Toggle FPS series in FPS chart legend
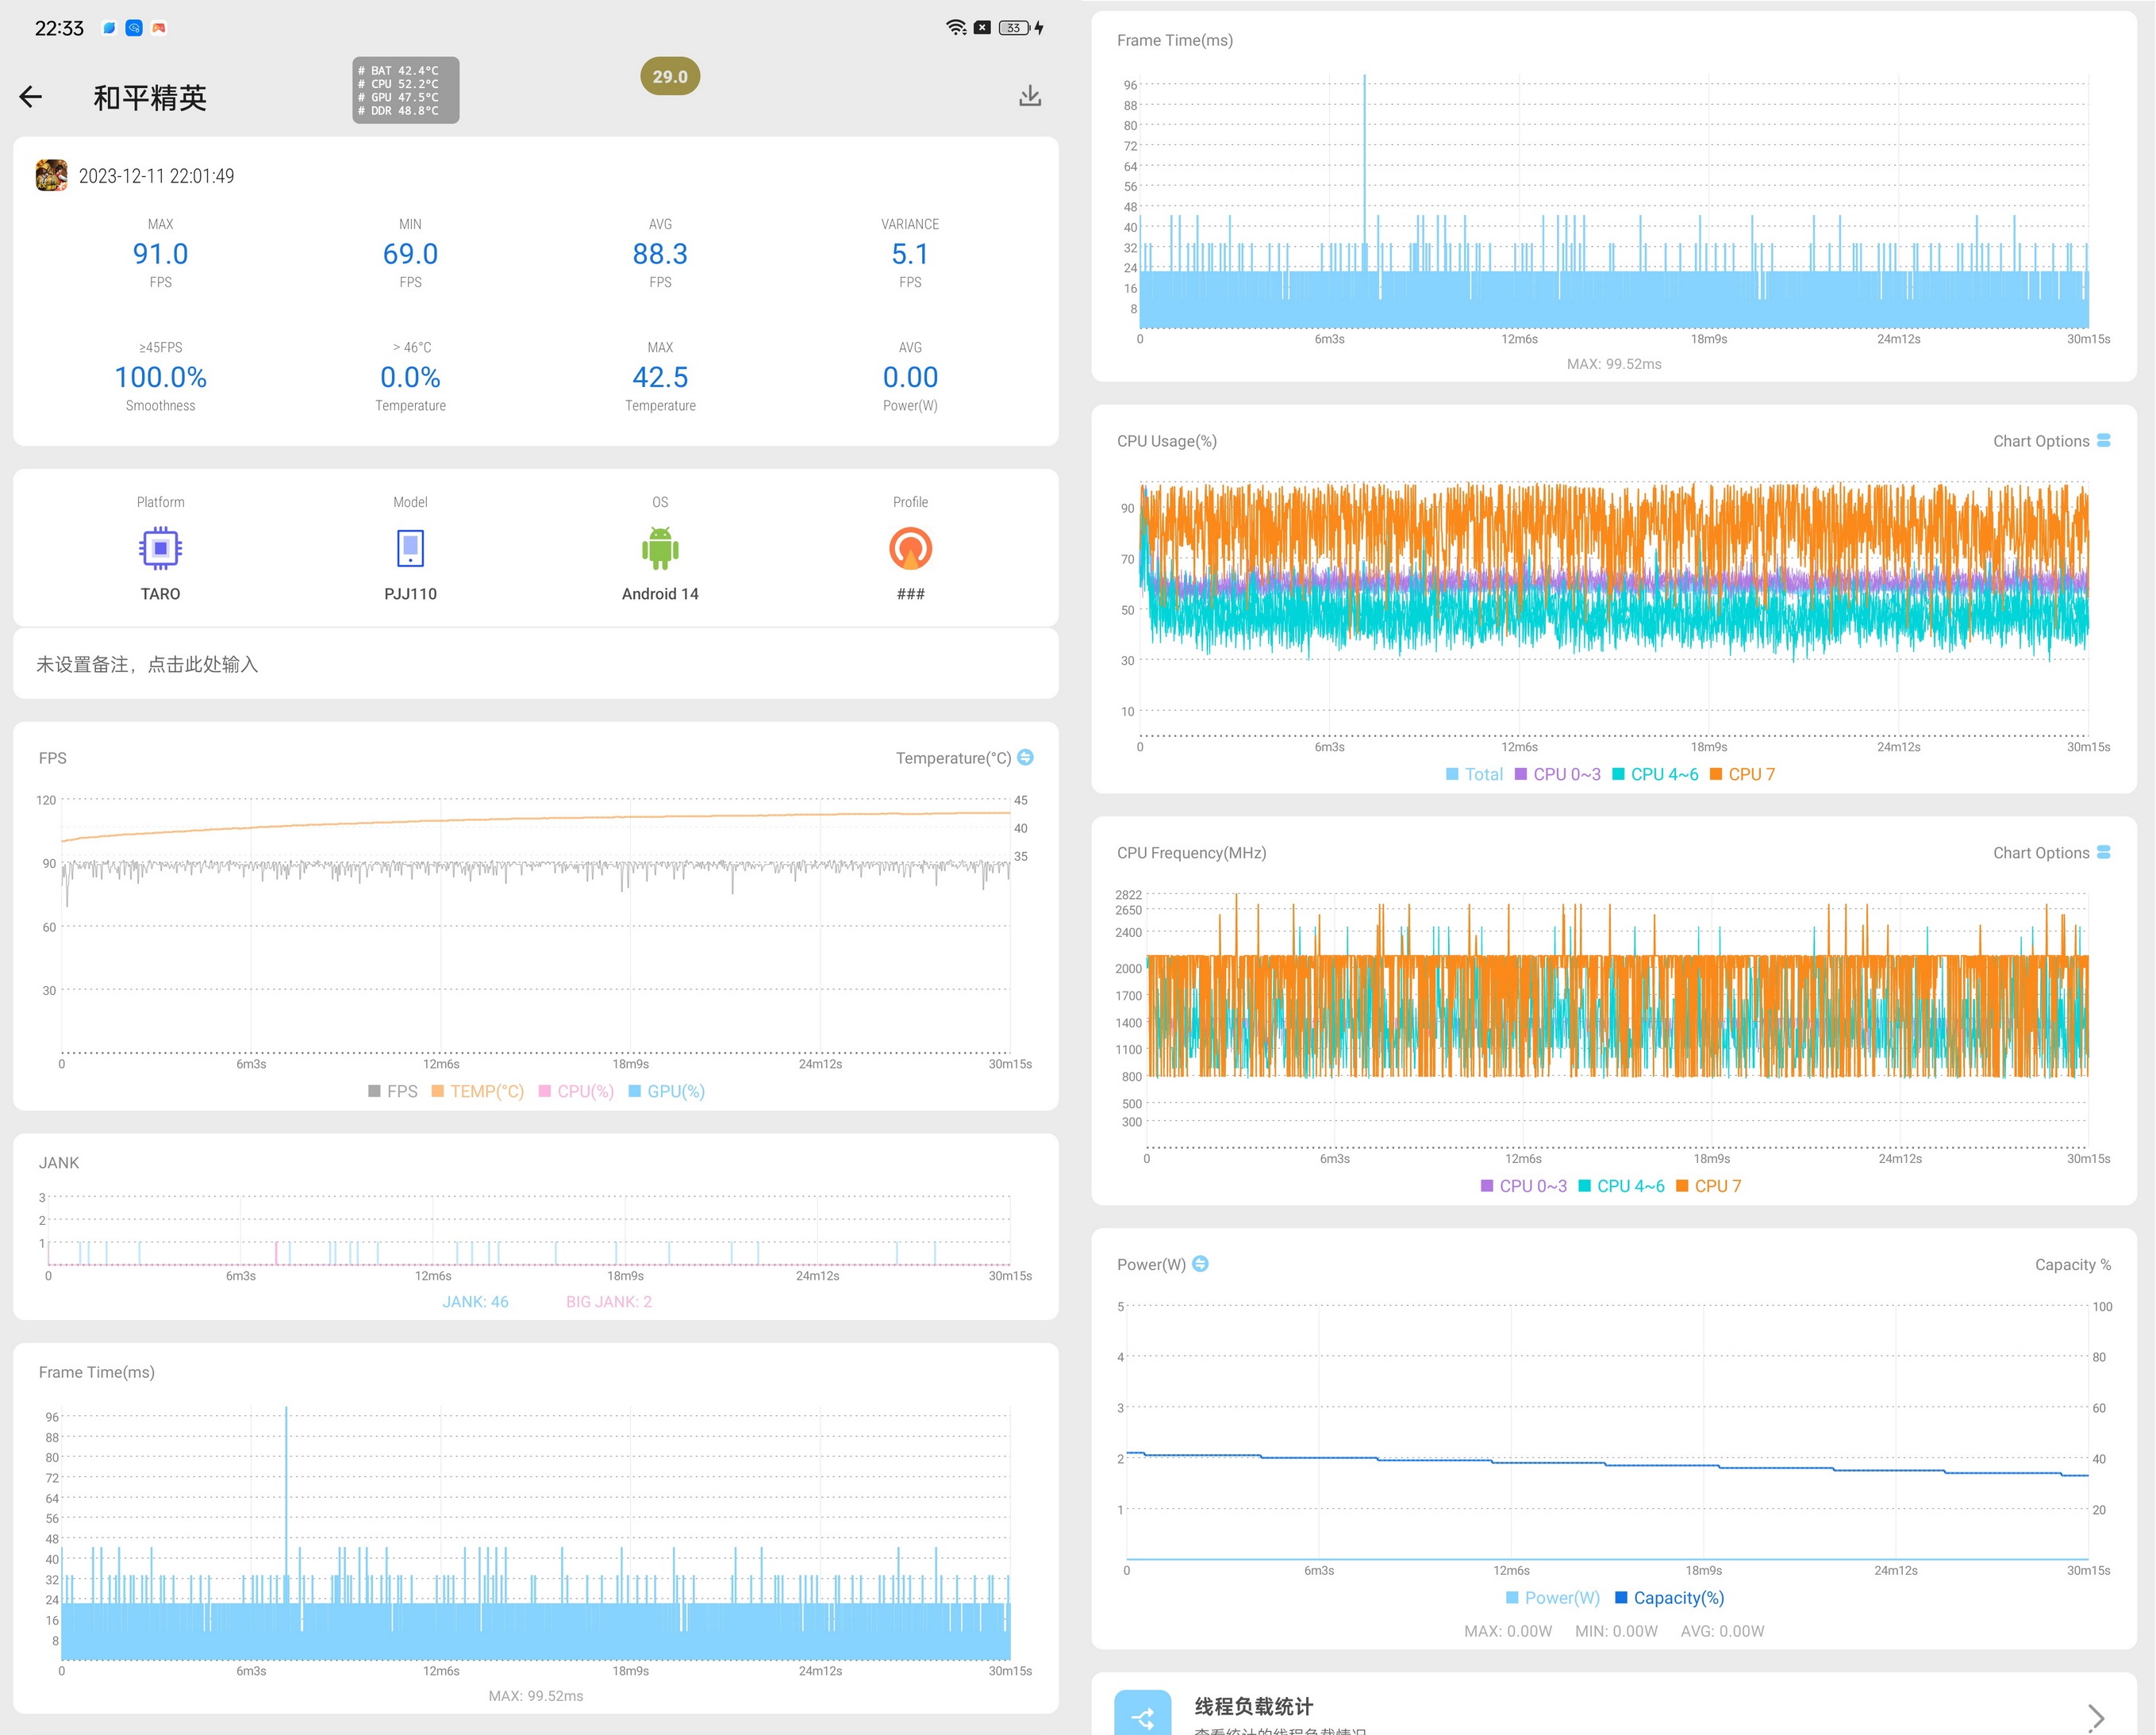Image resolution: width=2156 pixels, height=1735 pixels. 393,1091
